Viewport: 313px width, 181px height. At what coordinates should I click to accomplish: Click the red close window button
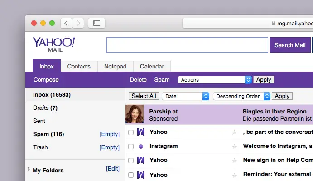coord(34,23)
